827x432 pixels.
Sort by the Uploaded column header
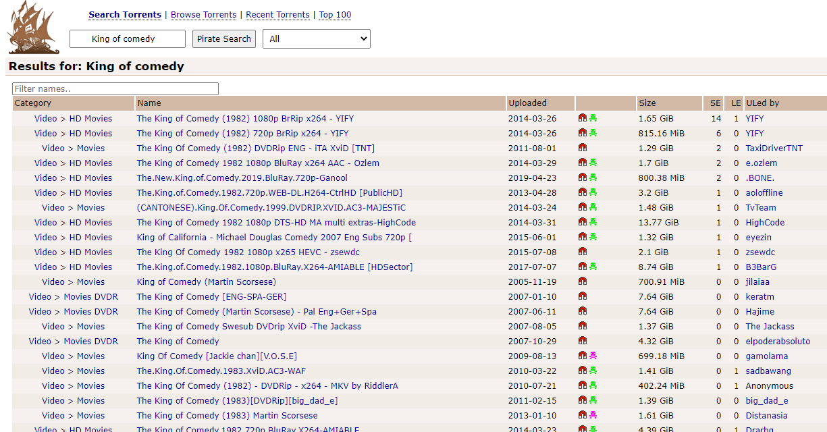[528, 103]
